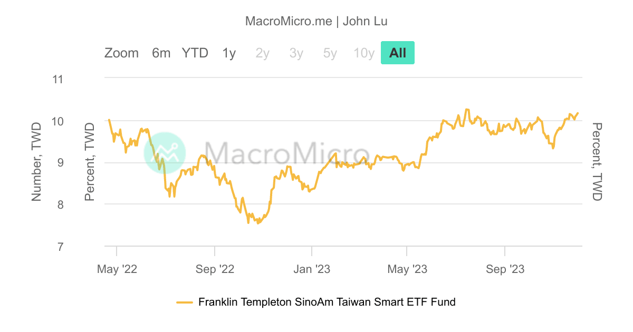The height and width of the screenshot is (332, 633).
Task: Click the Zoom label
Action: coord(122,53)
